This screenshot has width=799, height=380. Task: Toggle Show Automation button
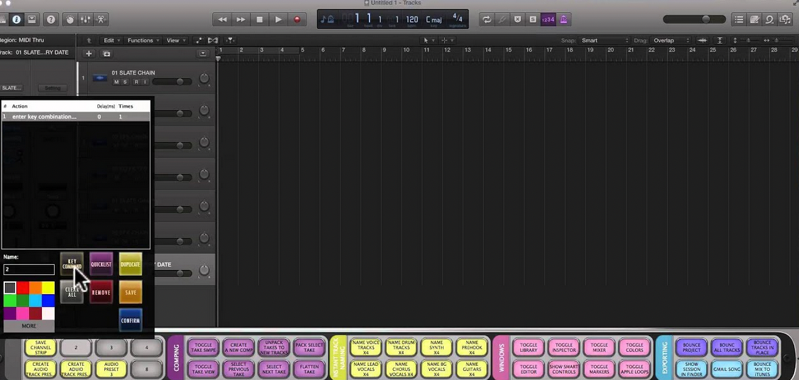(199, 40)
